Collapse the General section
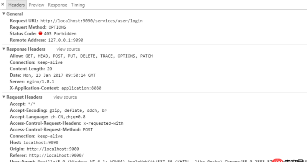The width and height of the screenshot is (307, 162). point(4,14)
